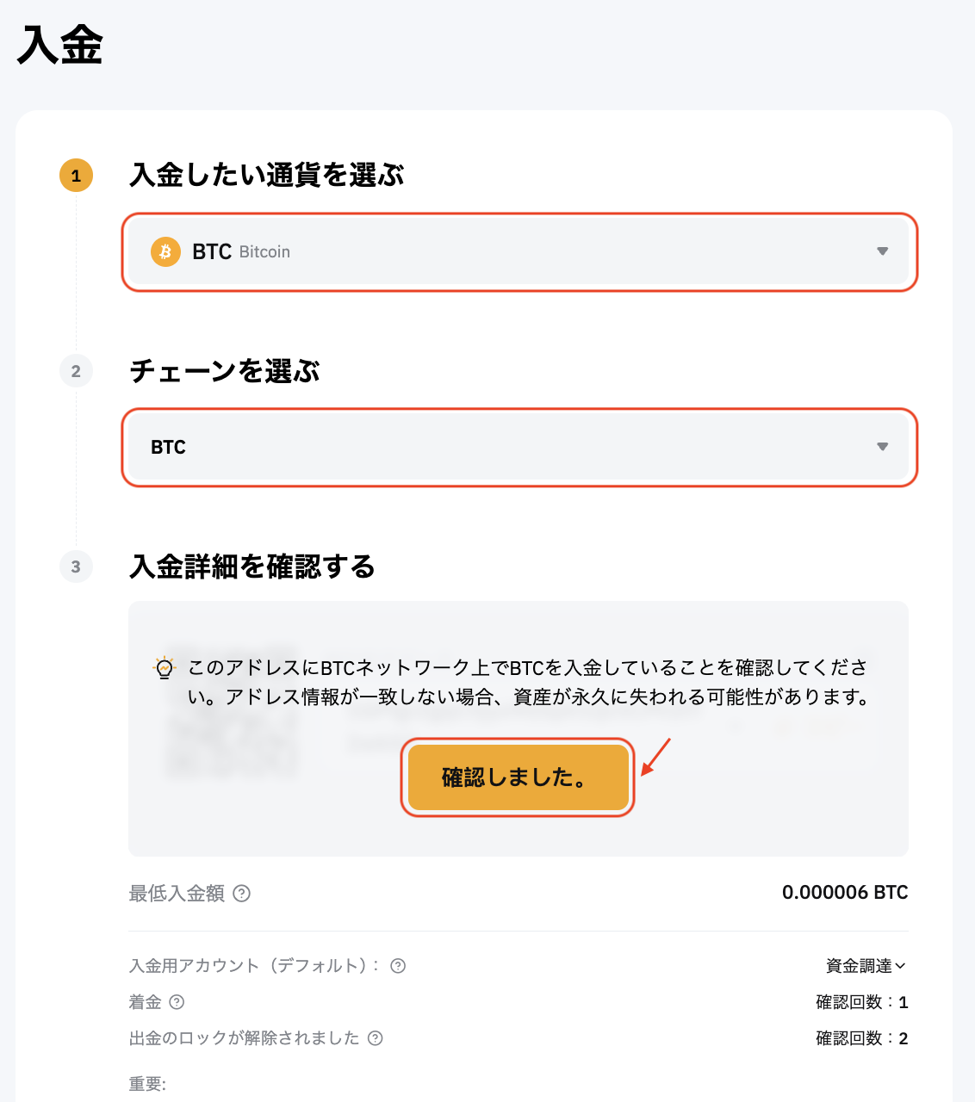The height and width of the screenshot is (1102, 975).
Task: Select step 1 orange circle indicator
Action: (x=76, y=176)
